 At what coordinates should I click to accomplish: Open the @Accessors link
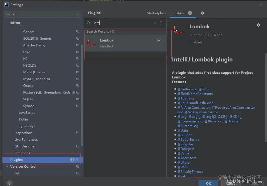[187, 158]
